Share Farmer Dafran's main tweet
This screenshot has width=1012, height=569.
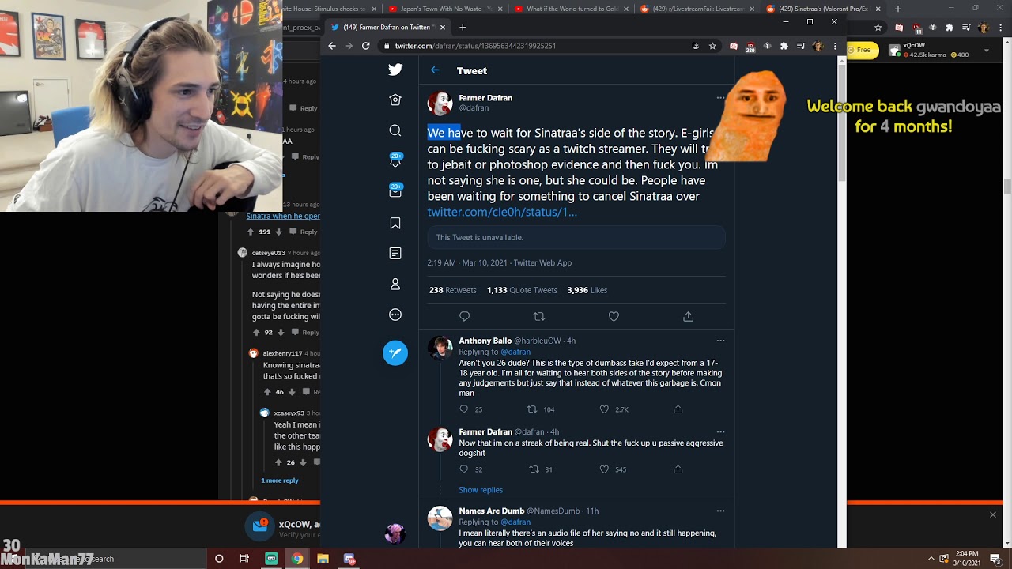coord(688,316)
